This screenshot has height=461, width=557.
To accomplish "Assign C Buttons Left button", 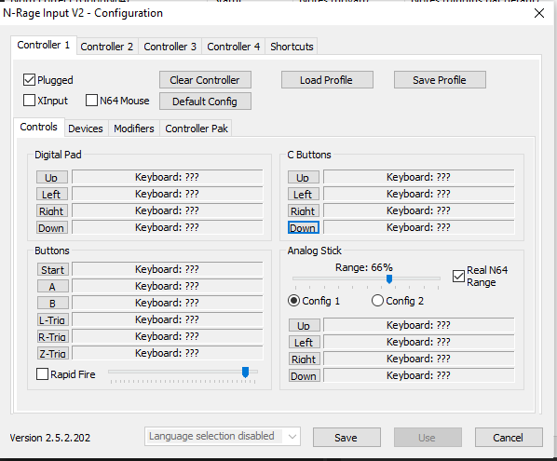I will 304,194.
